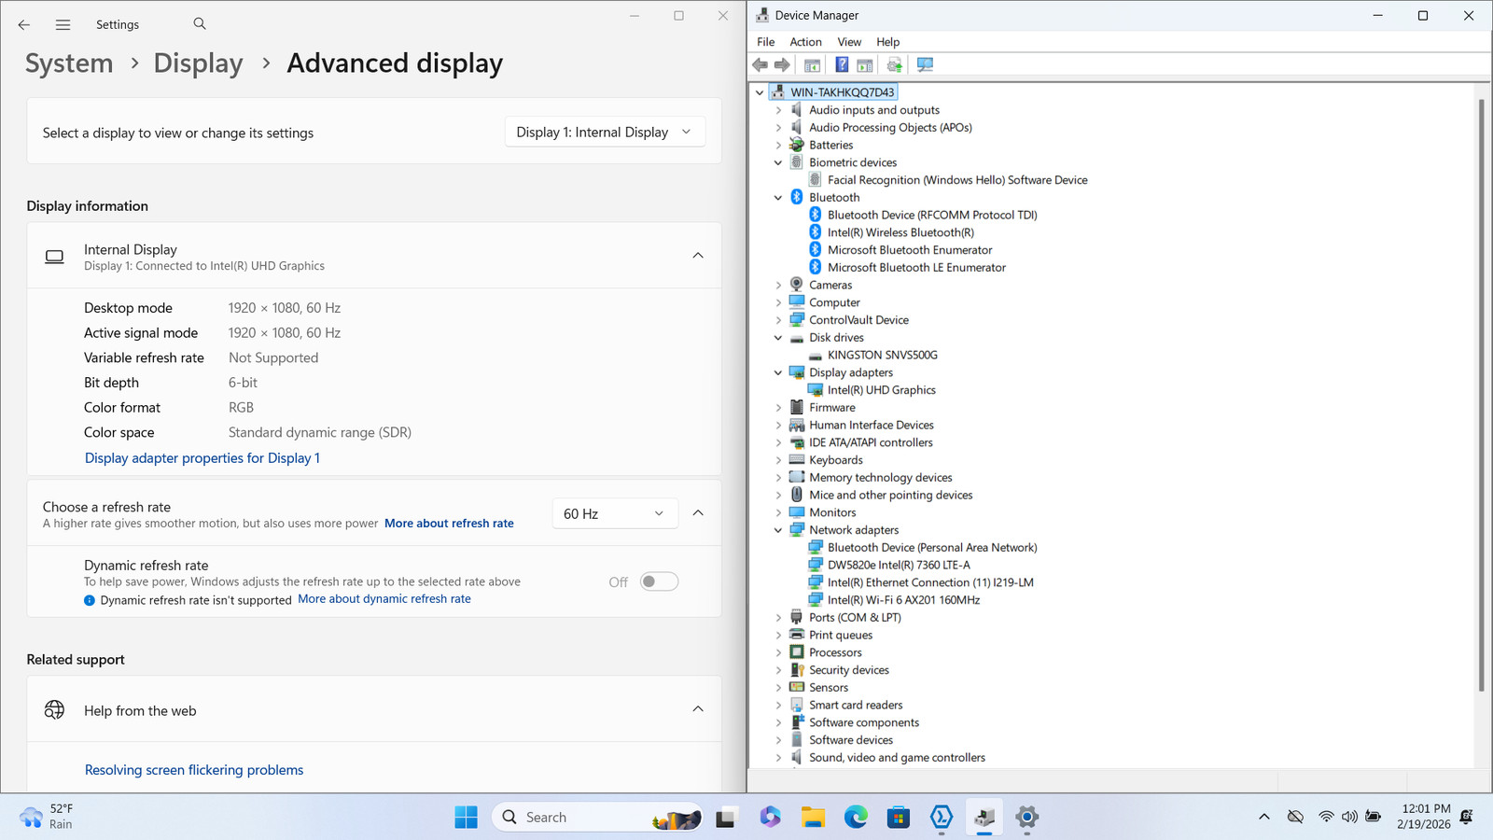Select Intel(R) Wi-Fi 6 AX201 160MHz adapter
Image resolution: width=1493 pixels, height=840 pixels.
coord(903,600)
